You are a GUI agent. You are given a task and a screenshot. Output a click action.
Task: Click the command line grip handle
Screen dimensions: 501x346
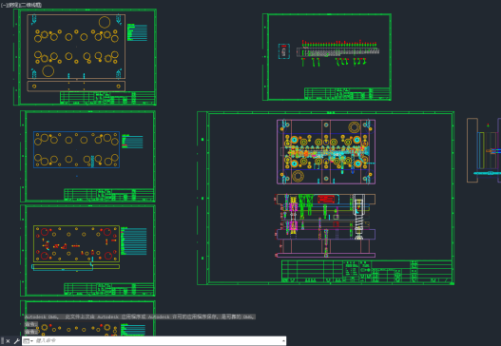tap(2, 341)
